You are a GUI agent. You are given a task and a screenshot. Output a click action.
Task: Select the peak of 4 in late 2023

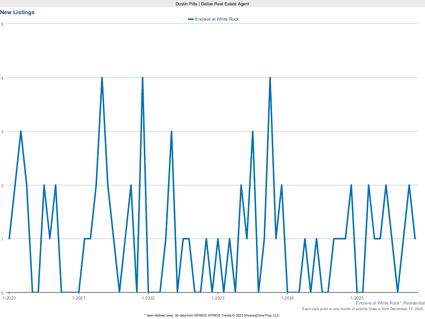[x=270, y=78]
